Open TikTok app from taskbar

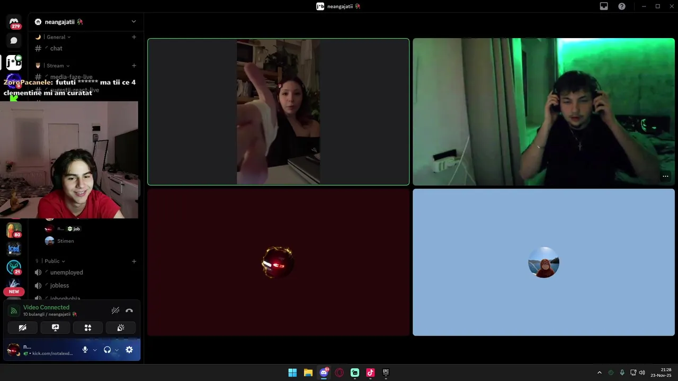tap(370, 373)
